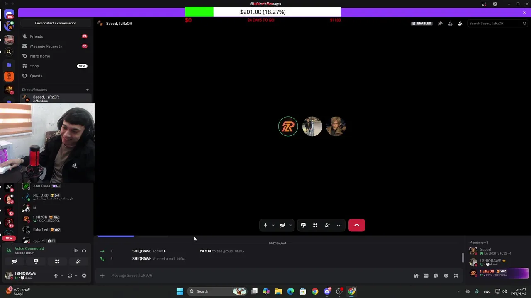Send a gift via gift icon
Screen dimensions: 531x298
(416, 276)
